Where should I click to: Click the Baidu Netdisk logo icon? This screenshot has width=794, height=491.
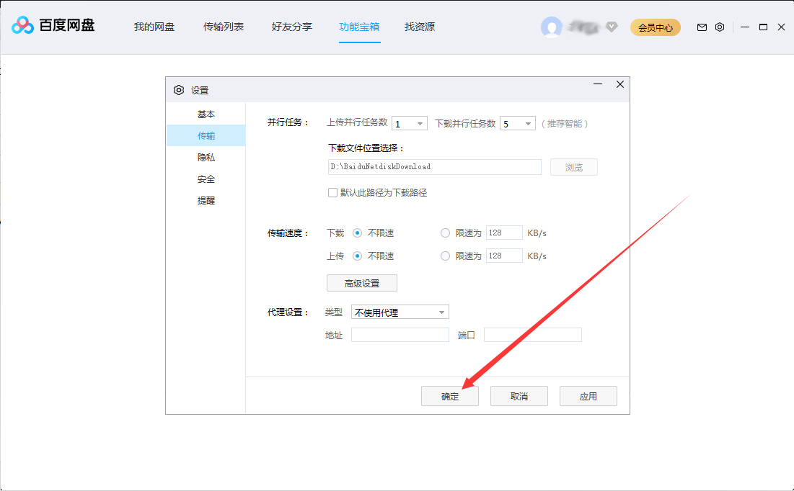[x=22, y=25]
